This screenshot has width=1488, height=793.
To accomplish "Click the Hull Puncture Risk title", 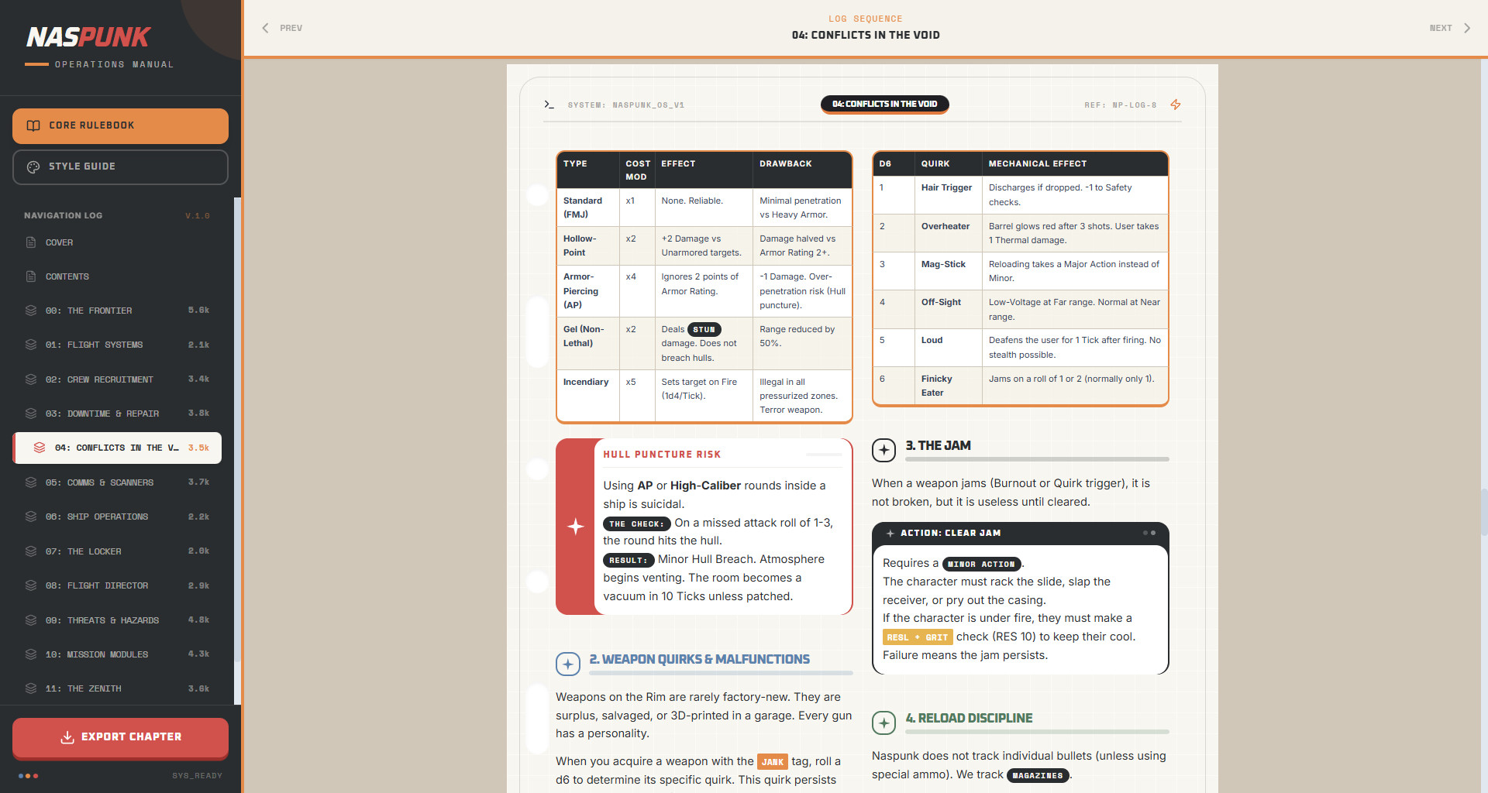I will 662,455.
